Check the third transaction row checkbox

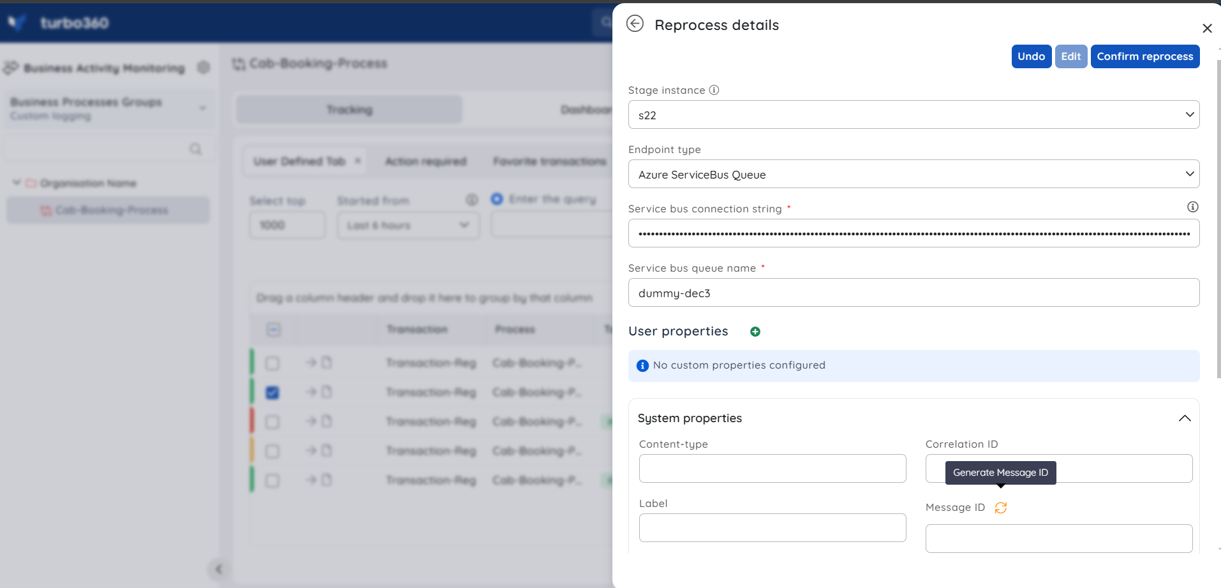click(x=272, y=422)
